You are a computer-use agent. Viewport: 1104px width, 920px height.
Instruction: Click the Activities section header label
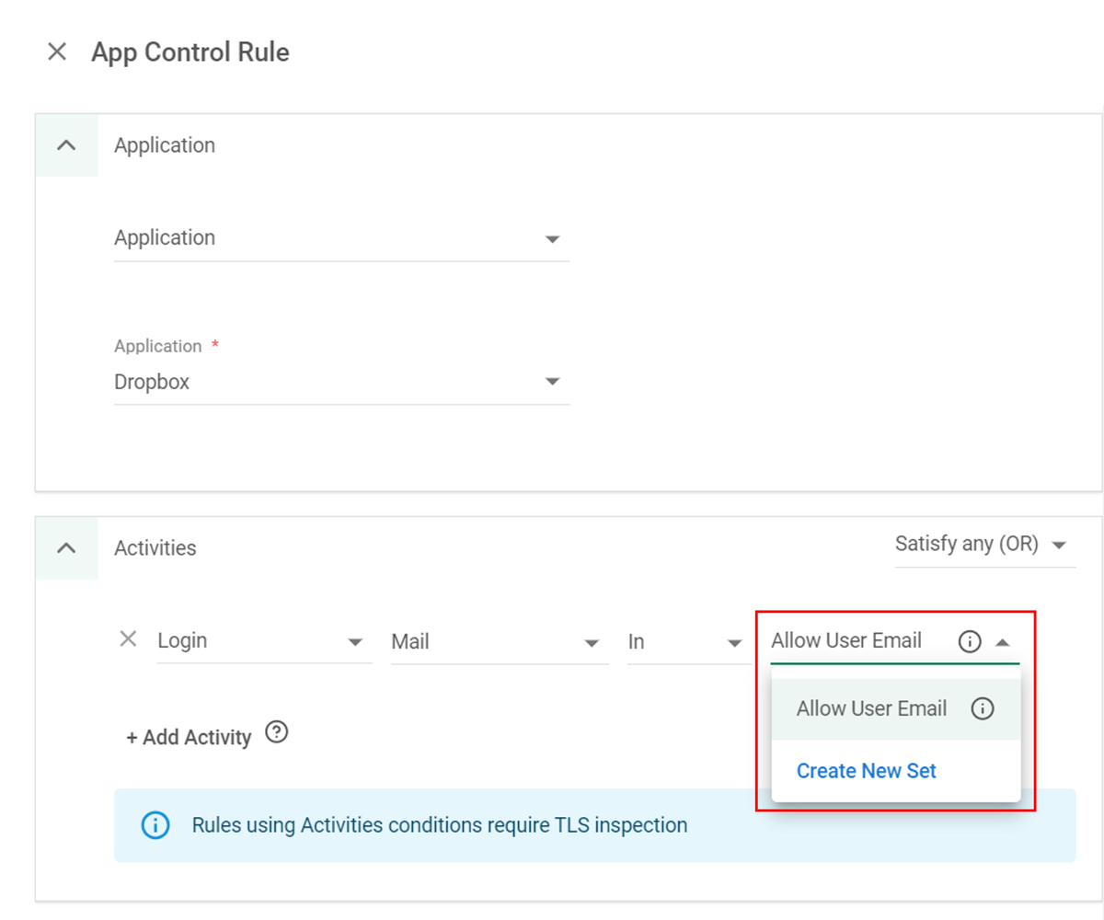[x=155, y=548]
